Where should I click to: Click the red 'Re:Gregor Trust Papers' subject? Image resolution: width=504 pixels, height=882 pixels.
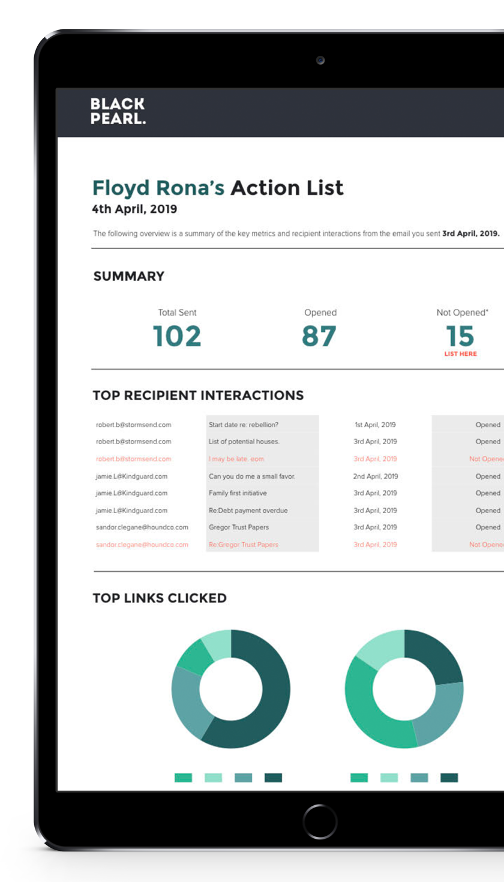click(x=244, y=545)
